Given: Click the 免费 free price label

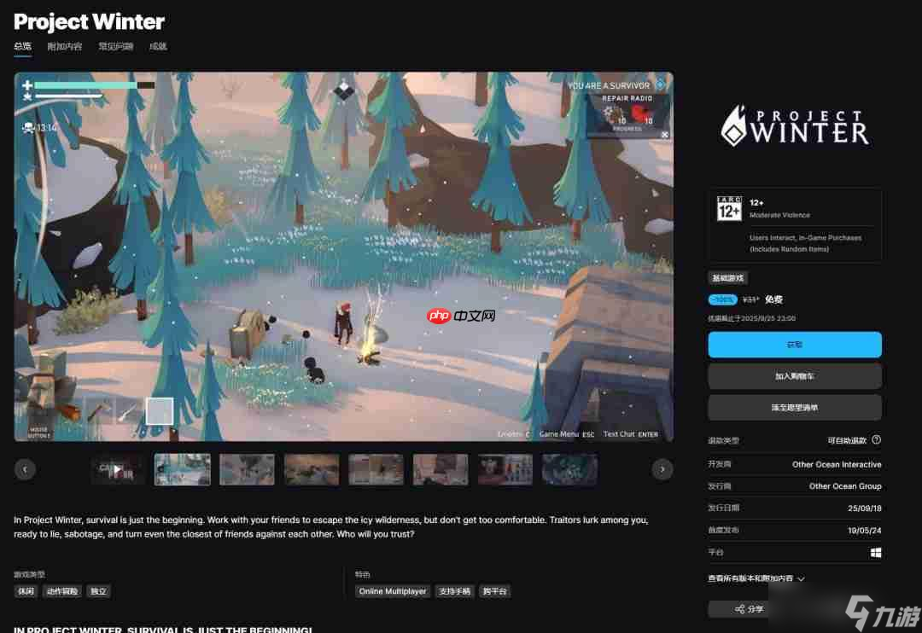Looking at the screenshot, I should pyautogui.click(x=773, y=299).
